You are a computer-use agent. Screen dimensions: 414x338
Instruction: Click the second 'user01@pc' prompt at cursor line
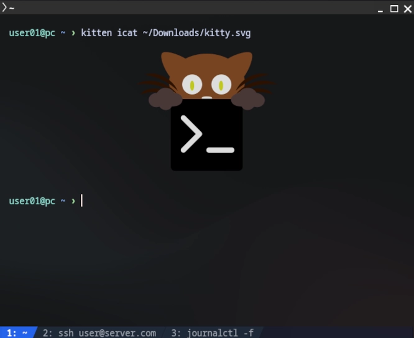click(32, 201)
